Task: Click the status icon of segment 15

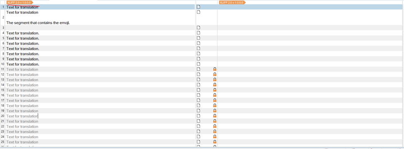Action: 198,90
